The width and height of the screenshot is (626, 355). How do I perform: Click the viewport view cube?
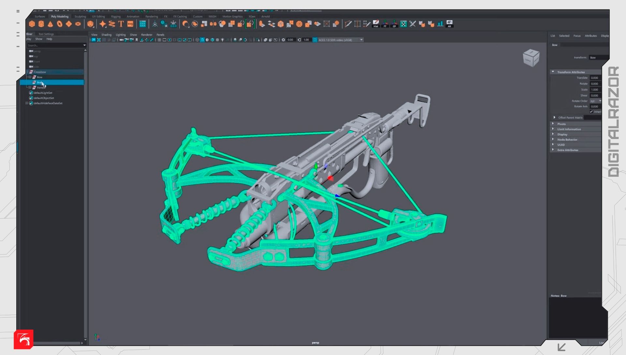pos(531,58)
